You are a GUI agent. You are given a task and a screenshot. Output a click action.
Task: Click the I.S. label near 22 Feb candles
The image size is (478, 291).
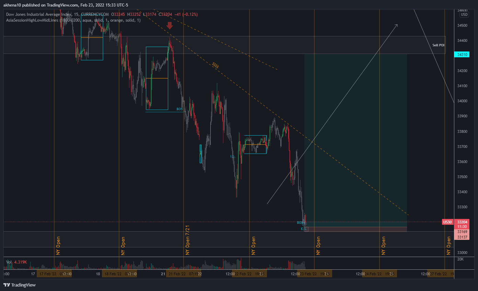tap(232, 156)
